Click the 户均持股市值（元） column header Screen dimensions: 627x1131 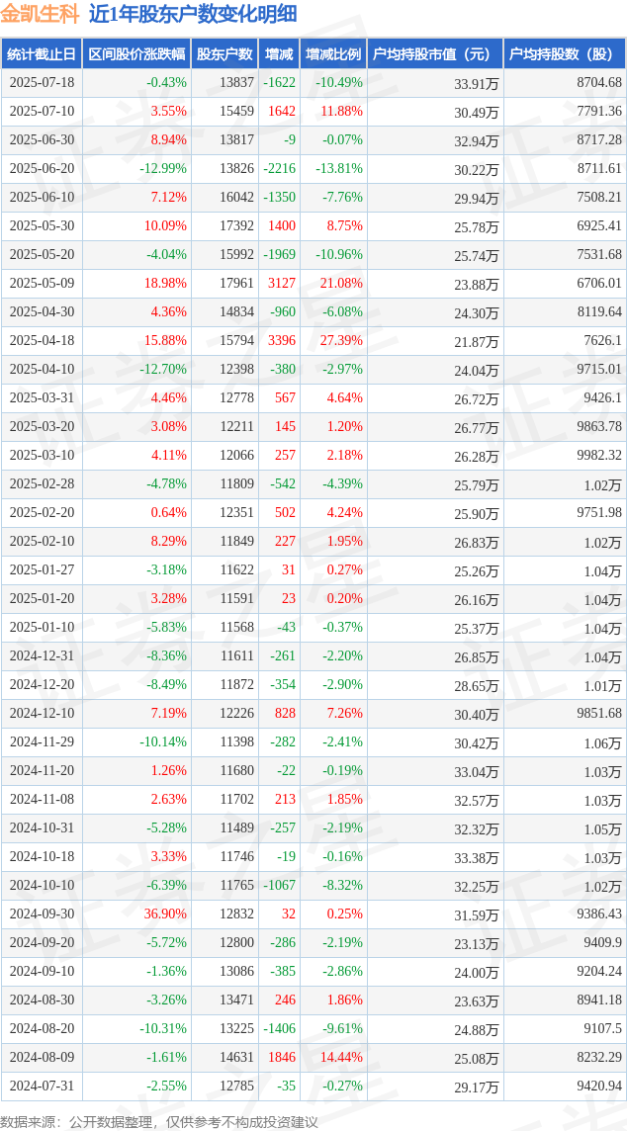[435, 53]
